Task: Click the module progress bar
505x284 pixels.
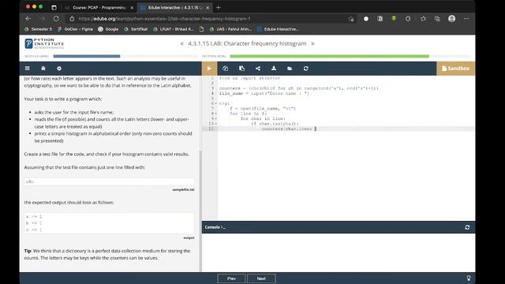Action: tap(125, 56)
